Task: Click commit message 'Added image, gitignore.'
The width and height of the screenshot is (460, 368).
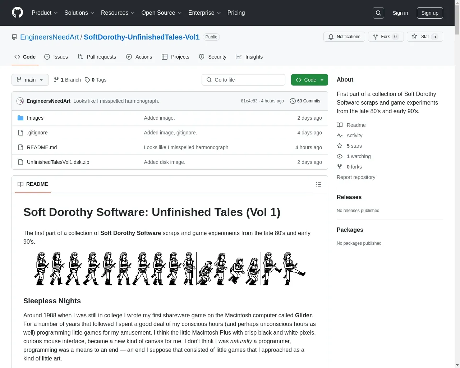Action: tap(170, 133)
